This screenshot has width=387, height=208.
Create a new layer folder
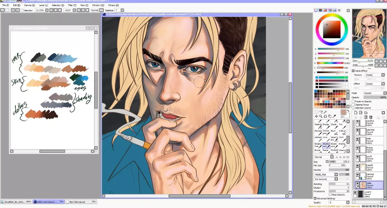(x=366, y=112)
